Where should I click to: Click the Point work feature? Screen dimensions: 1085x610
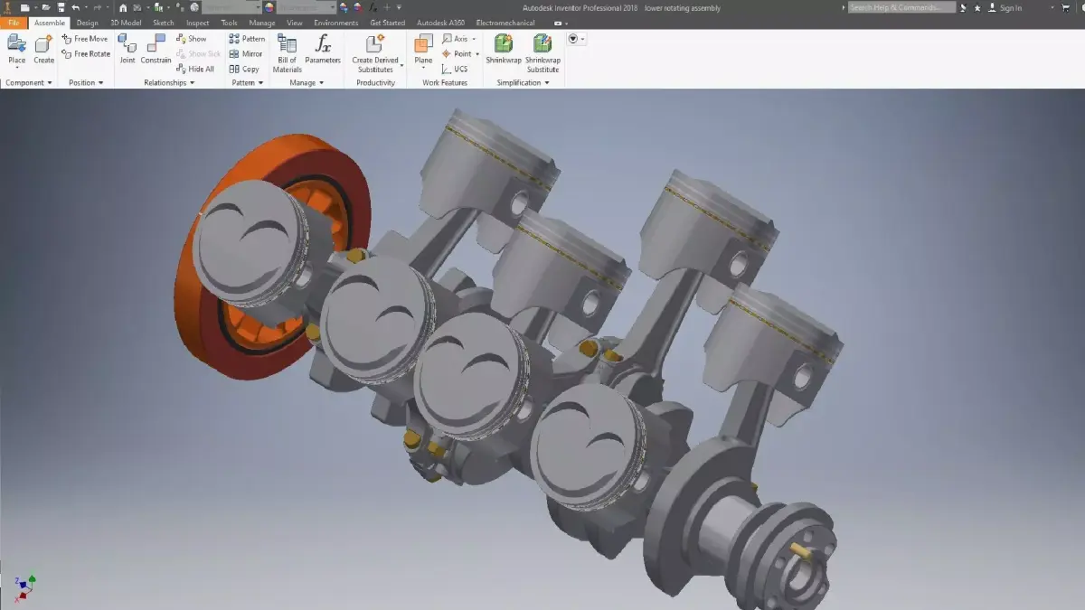coord(457,54)
